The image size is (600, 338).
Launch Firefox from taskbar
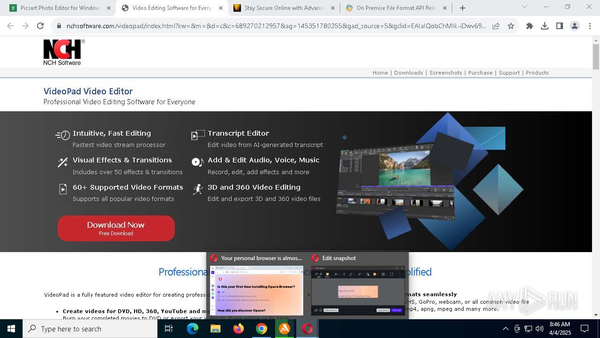pyautogui.click(x=239, y=329)
